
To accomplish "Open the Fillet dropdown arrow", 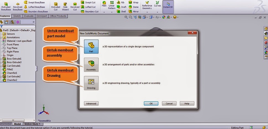I will 104,12.
